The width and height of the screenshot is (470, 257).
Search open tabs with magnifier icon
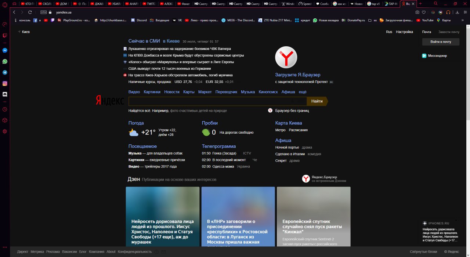(x=436, y=3)
